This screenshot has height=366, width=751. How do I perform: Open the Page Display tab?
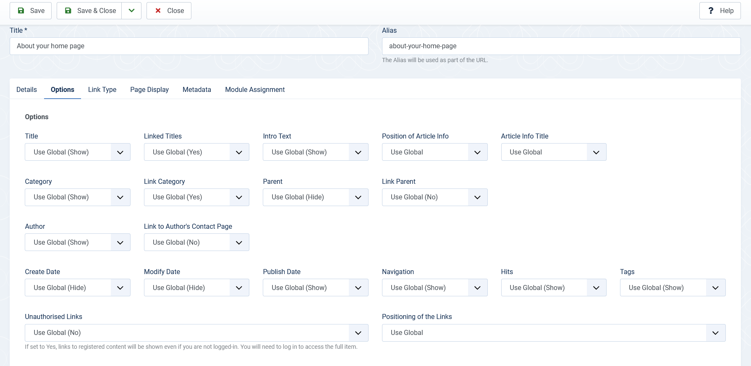tap(149, 89)
